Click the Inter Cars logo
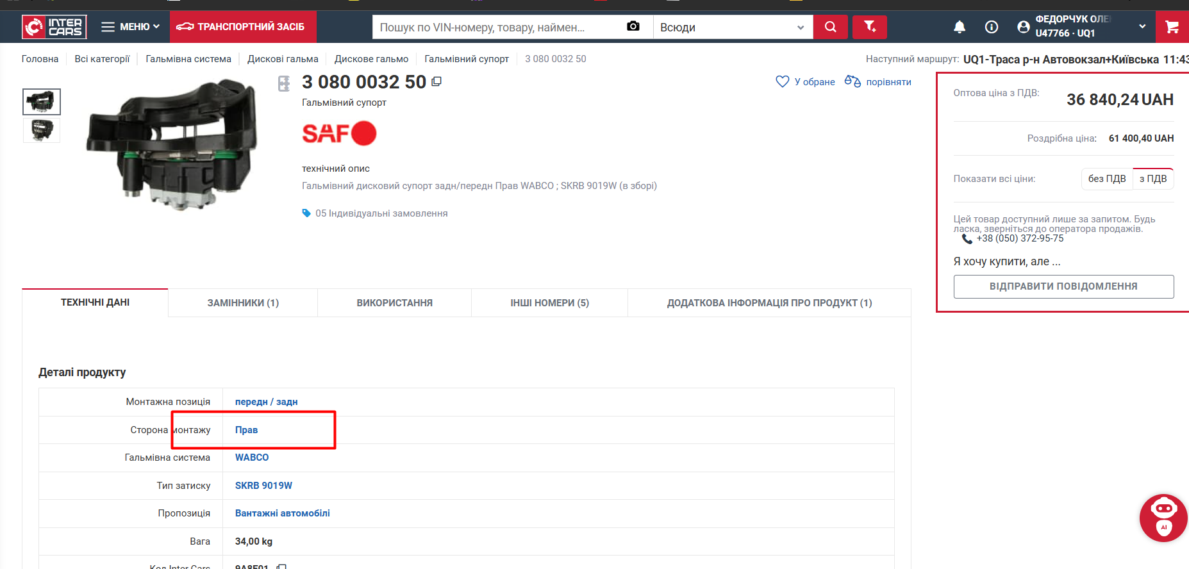Viewport: 1189px width, 569px height. click(x=54, y=27)
